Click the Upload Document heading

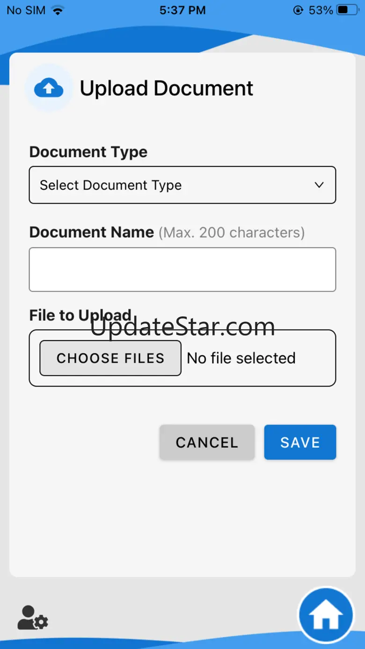tap(166, 88)
